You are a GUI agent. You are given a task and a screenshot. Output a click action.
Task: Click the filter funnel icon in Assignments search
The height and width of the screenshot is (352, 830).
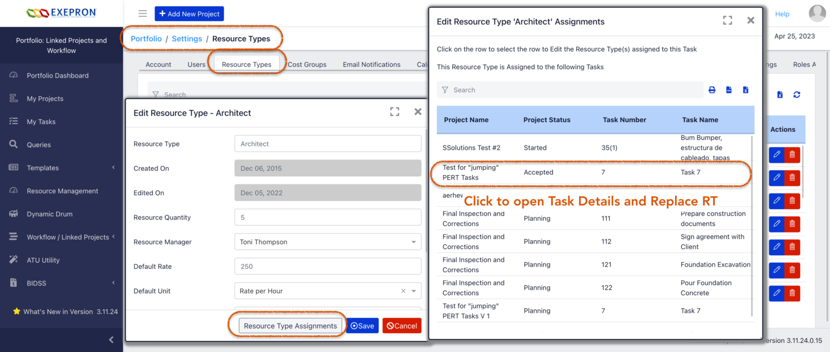[x=445, y=90]
